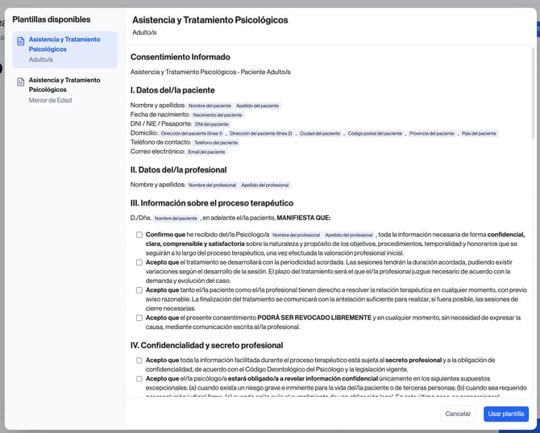Image resolution: width=540 pixels, height=433 pixels.
Task: Tick the 'derecho a resolver la relación' checkbox
Action: coord(139,290)
